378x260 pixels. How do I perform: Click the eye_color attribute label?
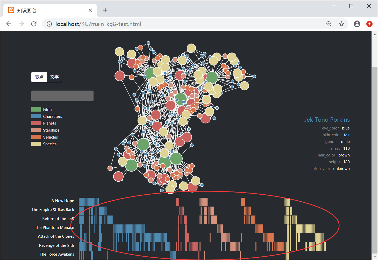(x=330, y=128)
